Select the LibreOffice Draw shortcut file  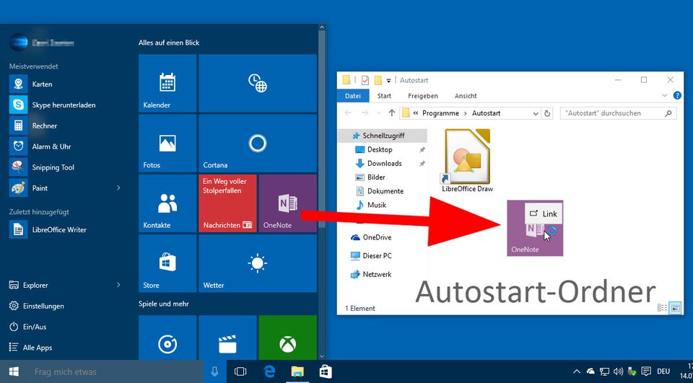467,161
